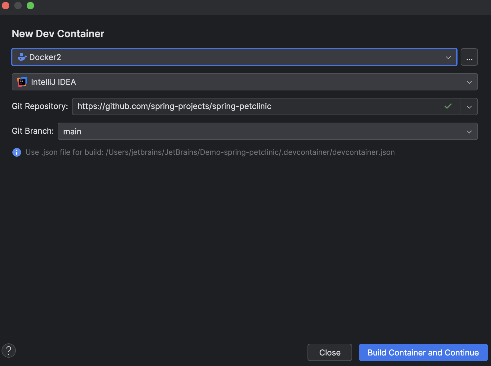Click the three-dots Docker settings button

(x=469, y=57)
